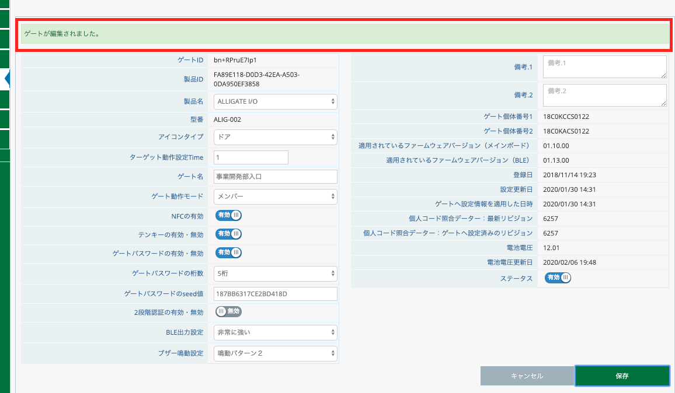The height and width of the screenshot is (393, 675).
Task: Click the blue sidebar collapse arrow
Action: [x=7, y=79]
